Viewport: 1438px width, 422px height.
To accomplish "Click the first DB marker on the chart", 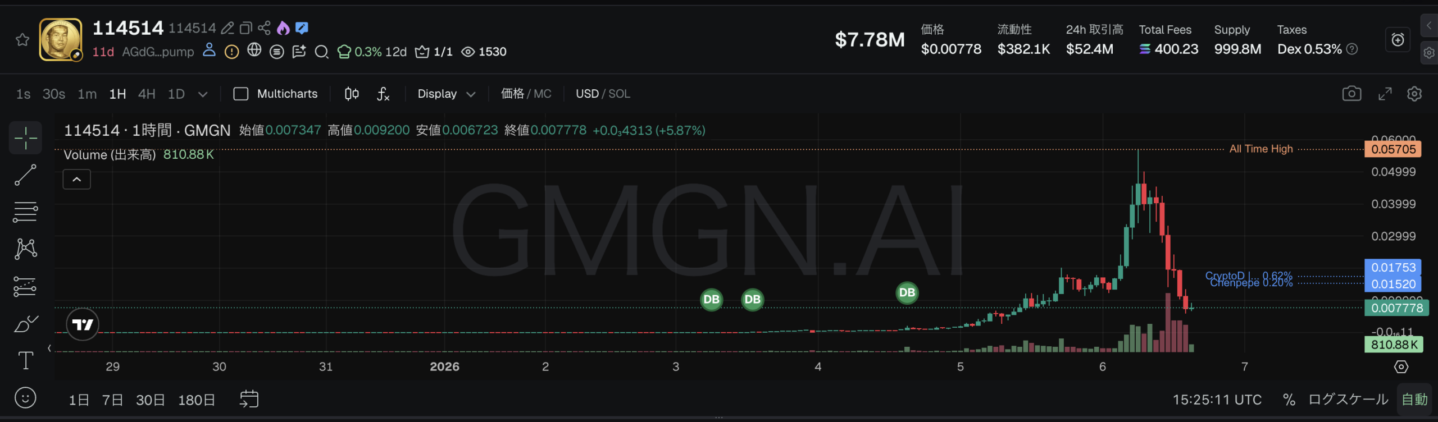I will coord(711,300).
